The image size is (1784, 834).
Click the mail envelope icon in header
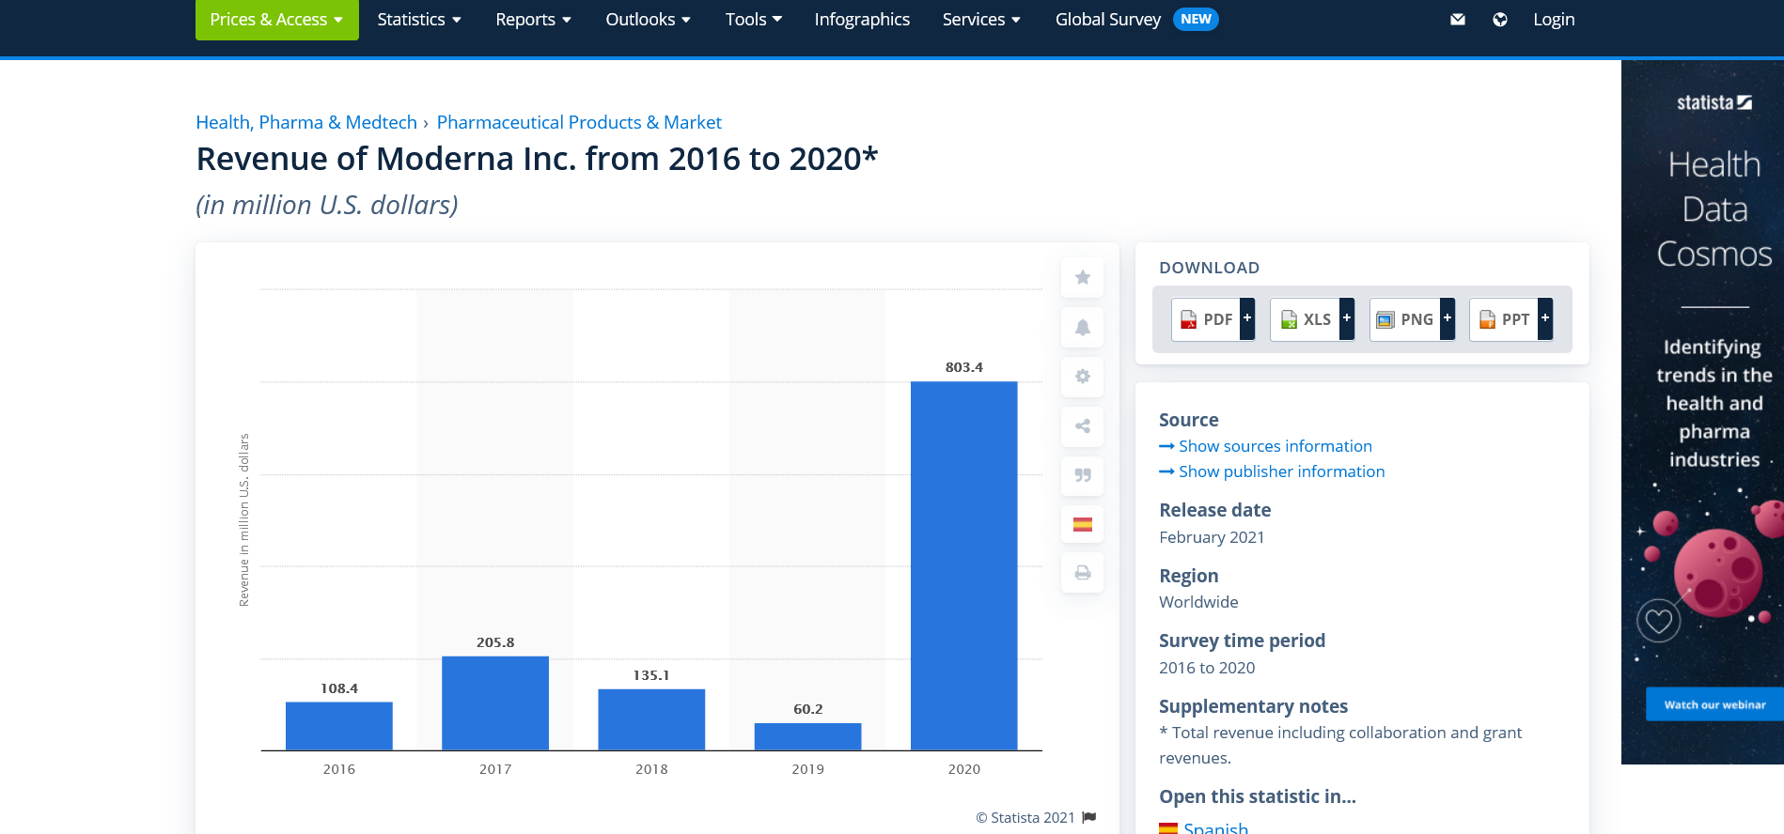(1458, 20)
